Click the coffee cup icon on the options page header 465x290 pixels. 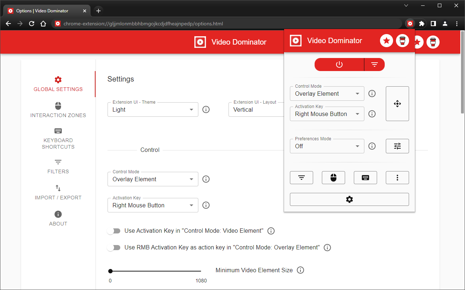pos(433,42)
